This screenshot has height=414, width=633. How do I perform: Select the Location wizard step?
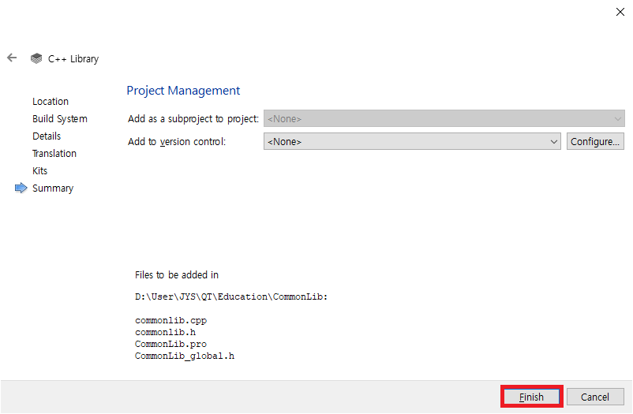(x=51, y=101)
